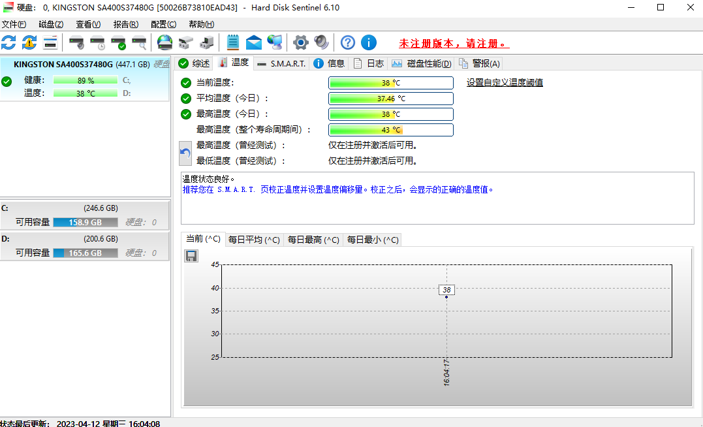Click the blue information icon in toolbar
Screen dimensions: 703x427
tap(369, 42)
